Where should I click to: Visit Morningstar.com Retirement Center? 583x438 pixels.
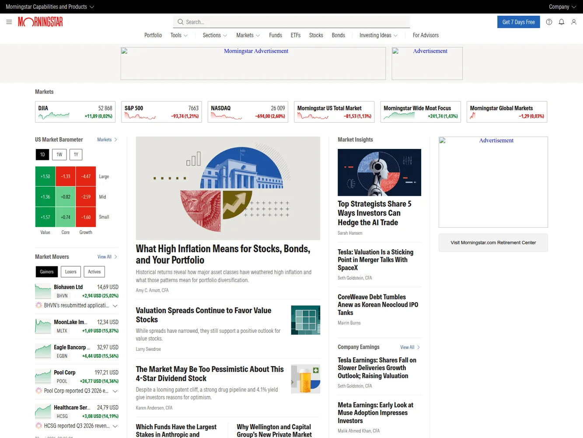tap(493, 243)
